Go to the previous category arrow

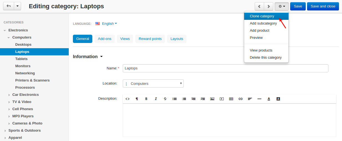(x=259, y=6)
